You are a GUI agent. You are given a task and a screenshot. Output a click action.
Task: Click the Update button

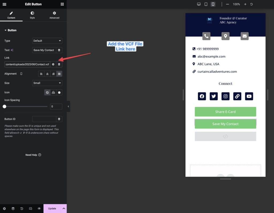coord(52,209)
